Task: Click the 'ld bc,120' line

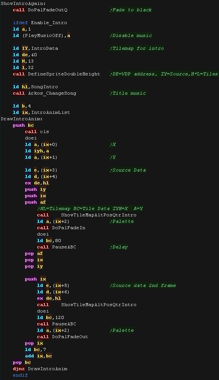Action: pyautogui.click(x=51, y=317)
